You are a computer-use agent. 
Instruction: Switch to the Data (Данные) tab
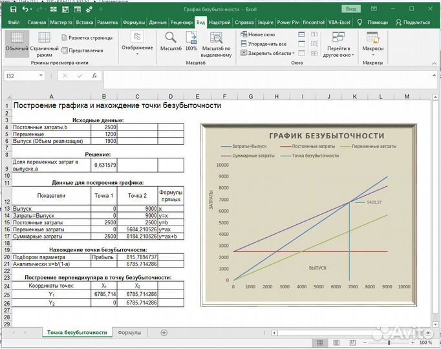158,22
